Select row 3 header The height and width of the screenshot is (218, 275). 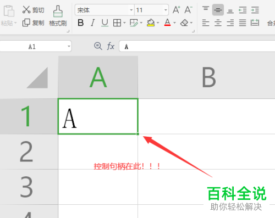(29, 187)
